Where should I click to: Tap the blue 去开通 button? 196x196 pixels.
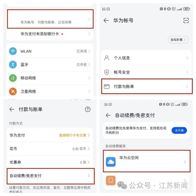[179, 130]
